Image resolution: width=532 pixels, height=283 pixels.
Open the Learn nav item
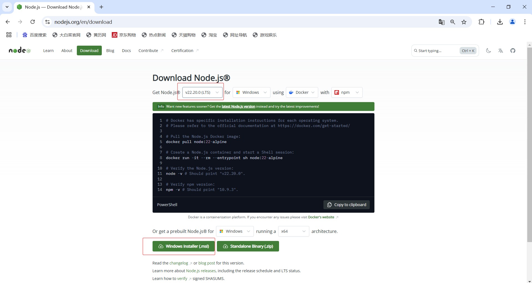(x=48, y=51)
